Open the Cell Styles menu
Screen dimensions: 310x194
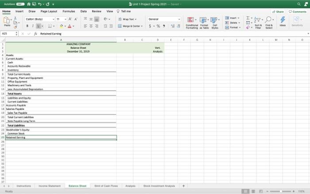coord(215,23)
